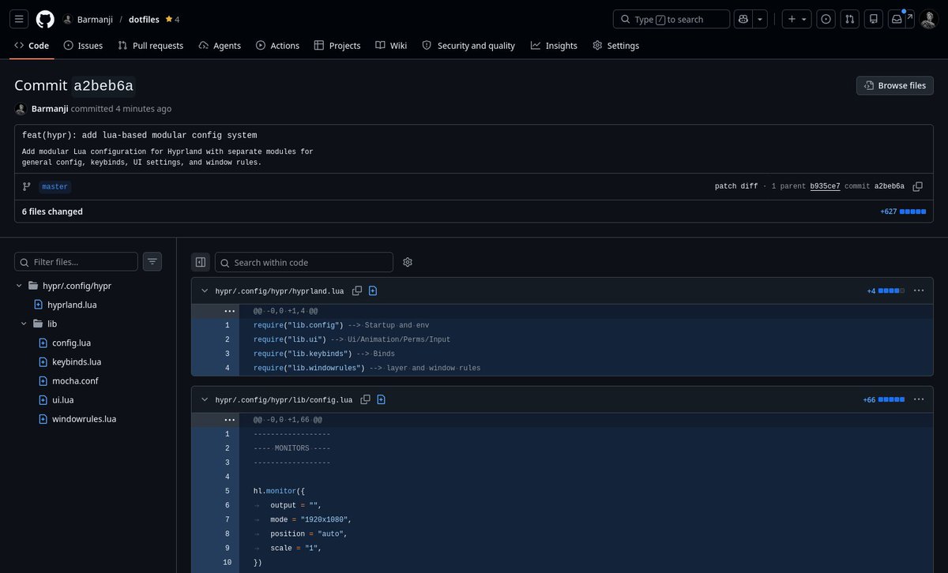
Task: Open the Copilot dropdown arrow
Action: 760,19
